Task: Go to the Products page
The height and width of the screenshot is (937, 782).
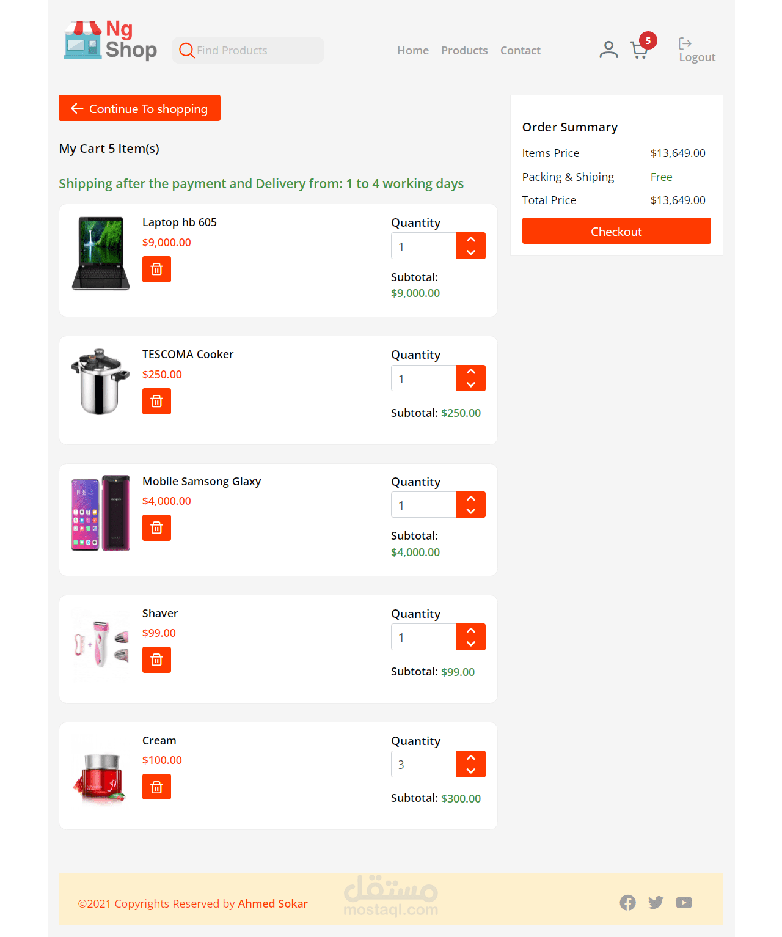Action: pos(464,51)
